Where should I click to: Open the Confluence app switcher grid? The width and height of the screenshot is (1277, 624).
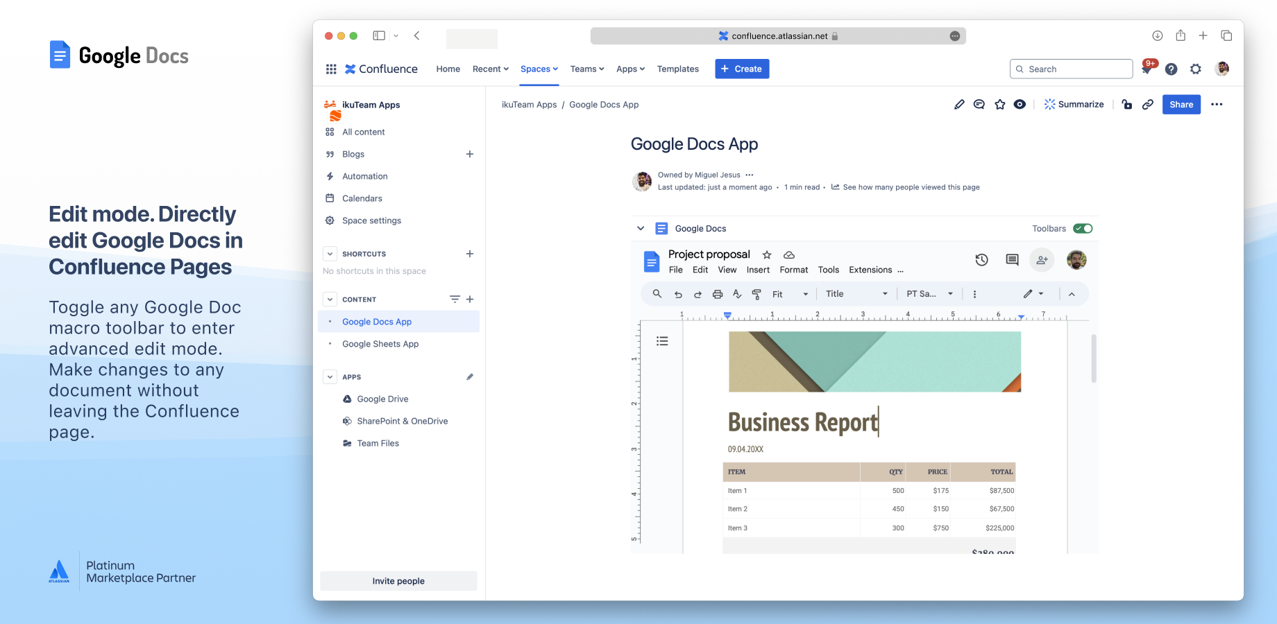click(331, 69)
